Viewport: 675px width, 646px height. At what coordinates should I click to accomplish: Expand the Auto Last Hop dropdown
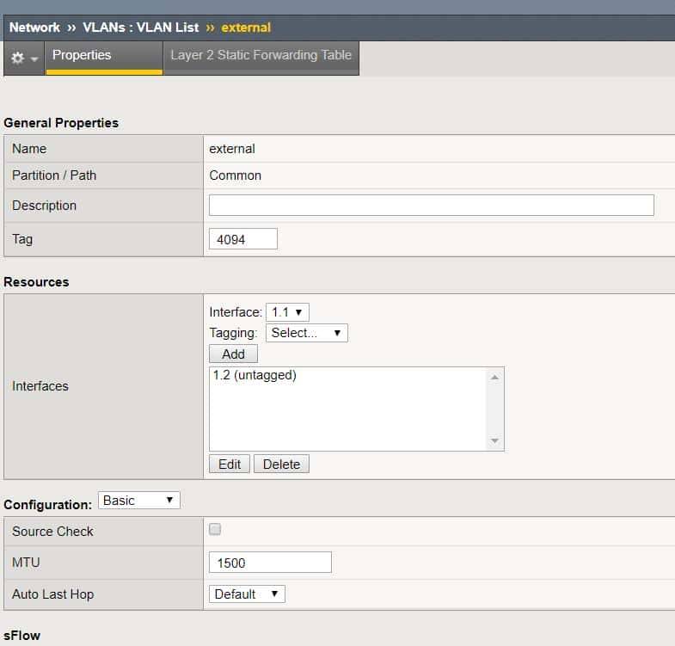(247, 594)
